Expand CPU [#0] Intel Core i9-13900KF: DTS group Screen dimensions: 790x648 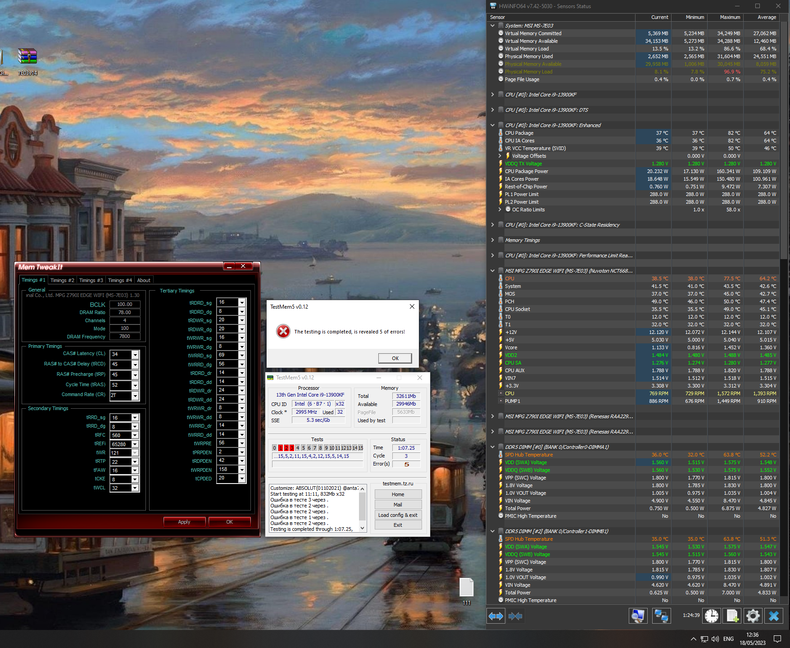[x=493, y=110]
